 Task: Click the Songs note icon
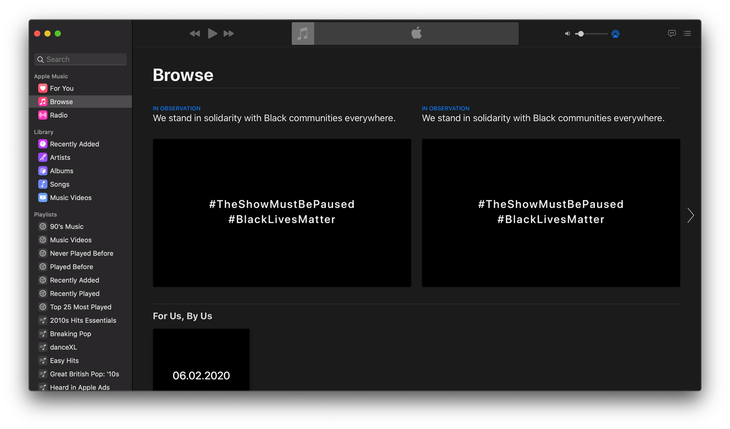pyautogui.click(x=43, y=184)
